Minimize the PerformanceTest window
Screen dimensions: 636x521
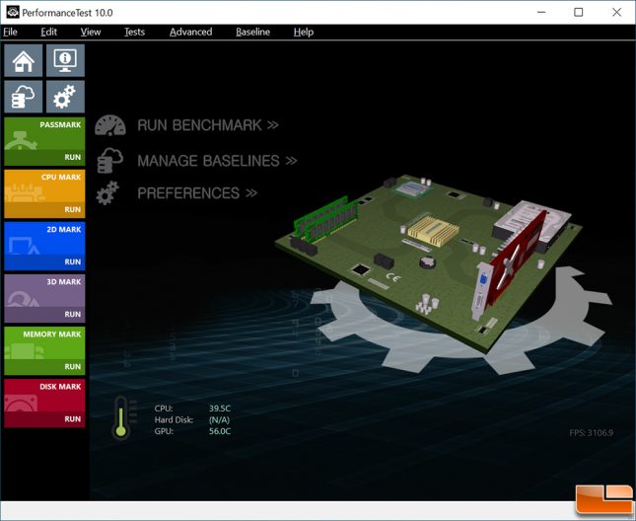[x=541, y=12]
